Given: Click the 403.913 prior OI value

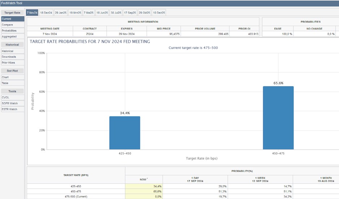Looking at the screenshot, I should 253,34.
